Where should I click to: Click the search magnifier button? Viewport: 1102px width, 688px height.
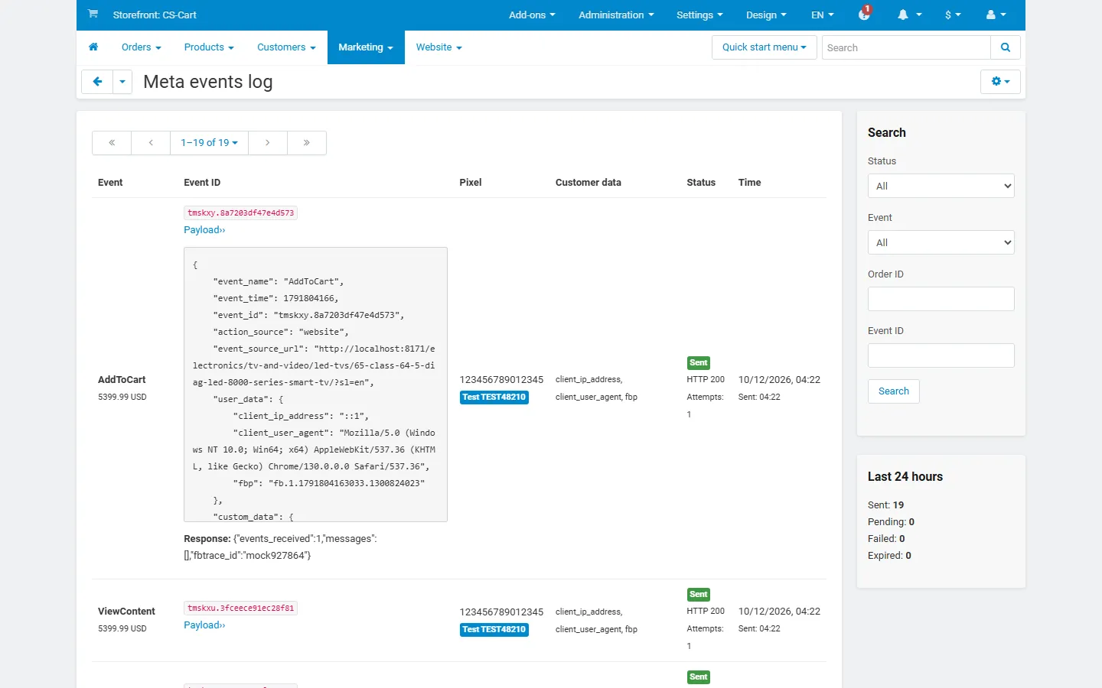(x=1006, y=47)
